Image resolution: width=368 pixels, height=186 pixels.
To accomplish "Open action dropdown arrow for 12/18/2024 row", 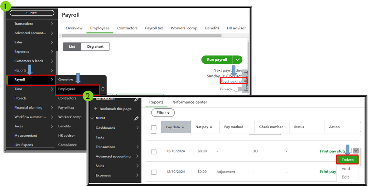I will point(356,151).
